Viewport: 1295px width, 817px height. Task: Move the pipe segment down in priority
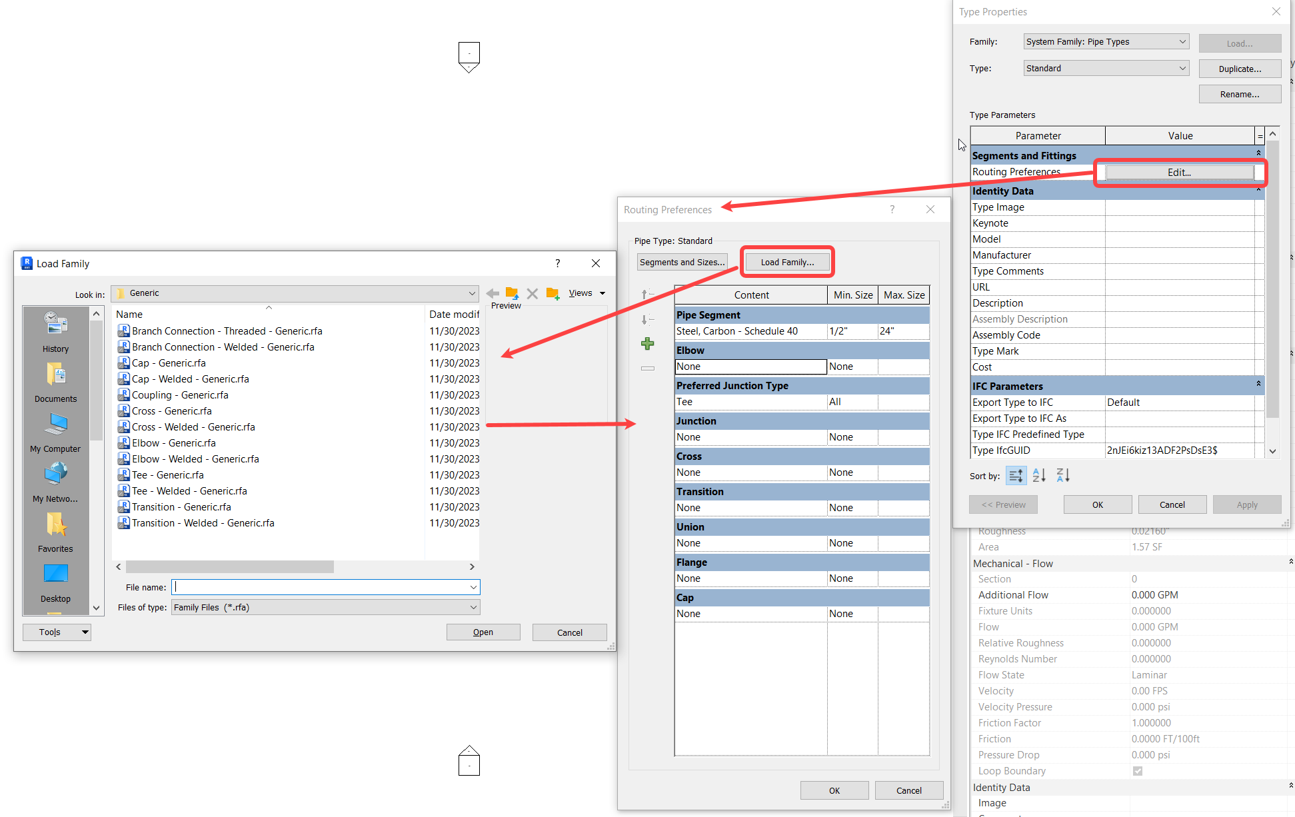click(x=647, y=319)
